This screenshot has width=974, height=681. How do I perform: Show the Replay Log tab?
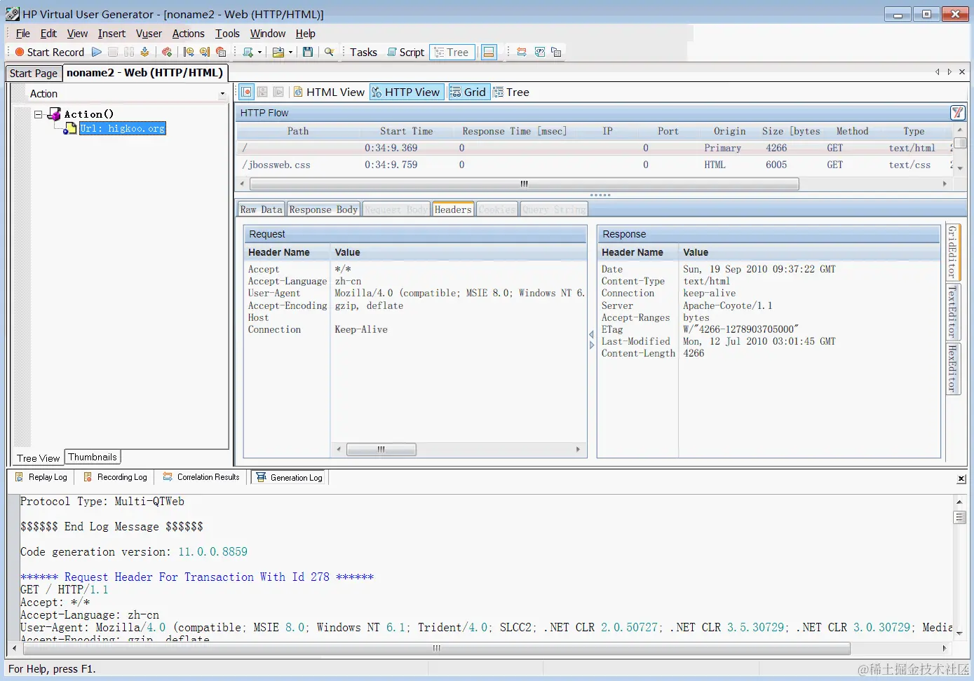41,477
